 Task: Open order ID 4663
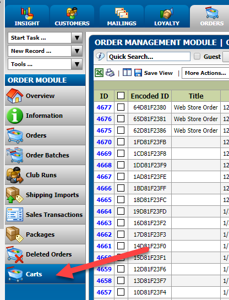[x=104, y=223]
